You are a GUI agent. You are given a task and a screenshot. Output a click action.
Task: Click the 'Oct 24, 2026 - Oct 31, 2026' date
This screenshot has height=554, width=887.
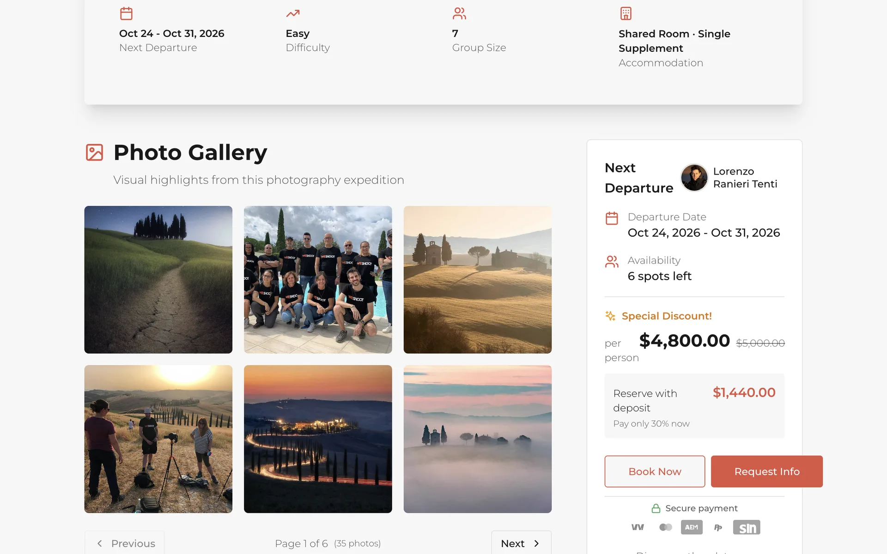[704, 233]
